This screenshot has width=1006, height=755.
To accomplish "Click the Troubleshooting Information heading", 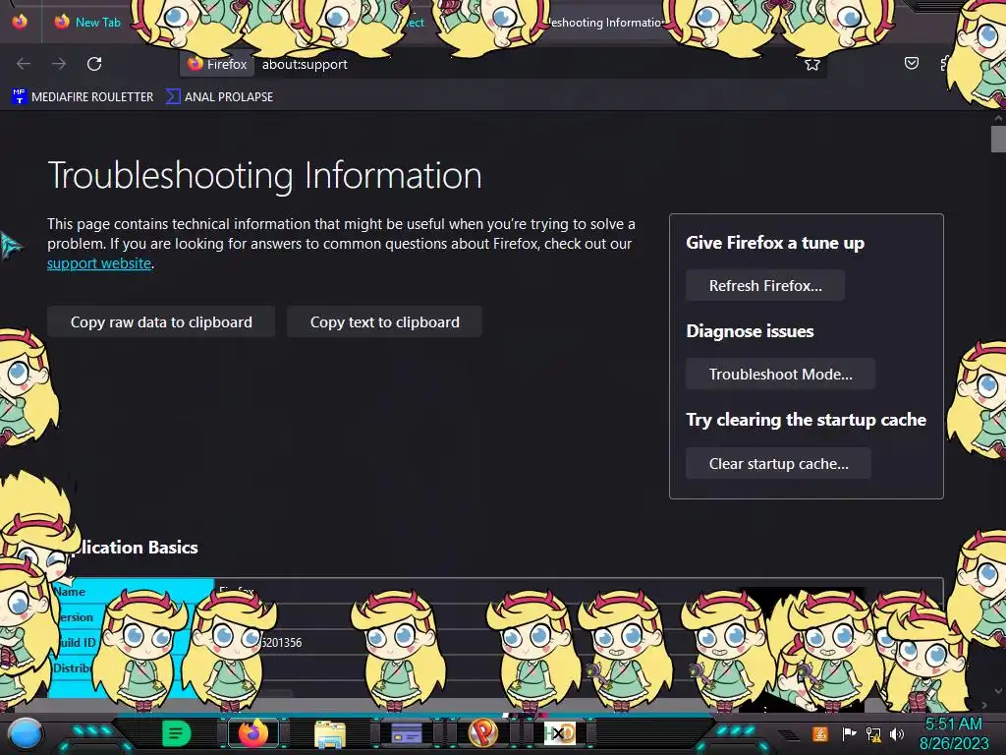I will 265,175.
